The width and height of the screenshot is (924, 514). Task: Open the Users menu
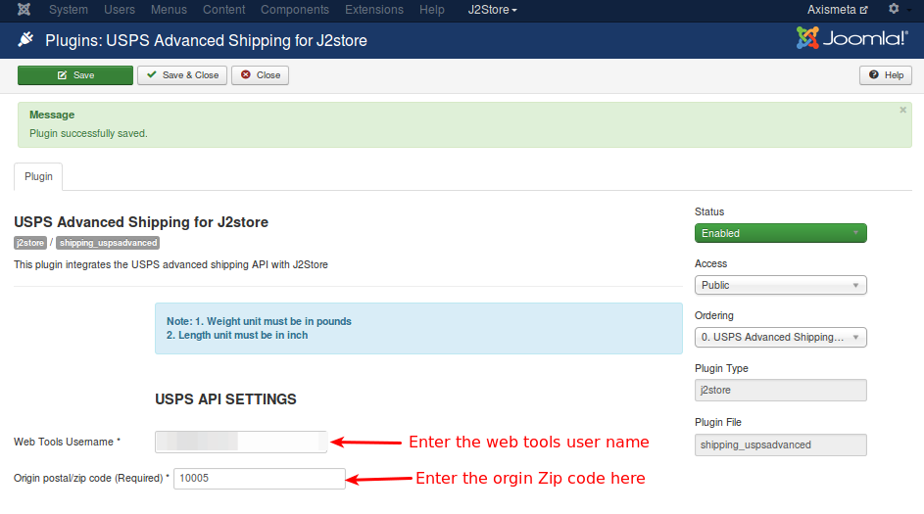(120, 10)
